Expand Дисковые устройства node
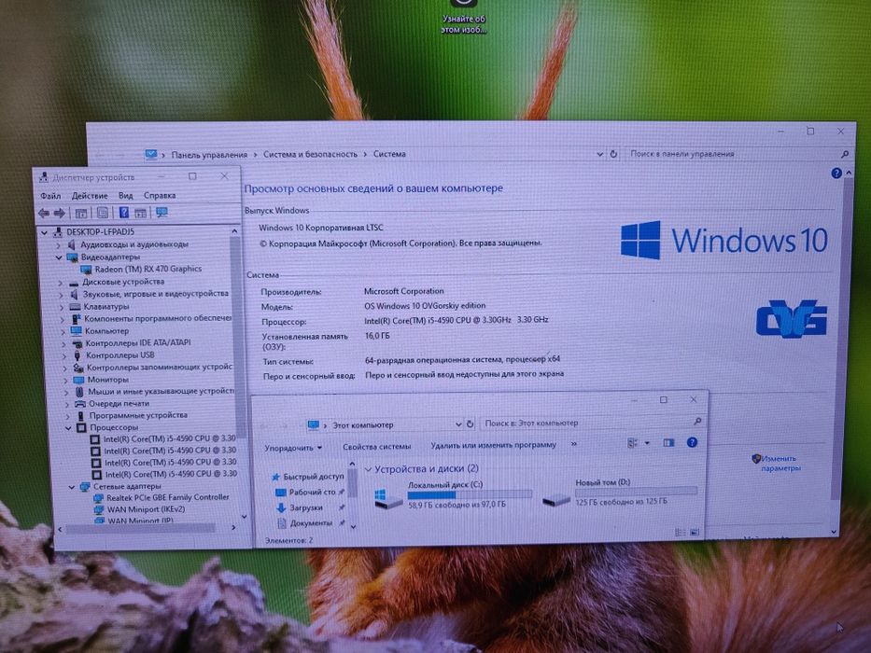The height and width of the screenshot is (653, 871). [x=61, y=283]
